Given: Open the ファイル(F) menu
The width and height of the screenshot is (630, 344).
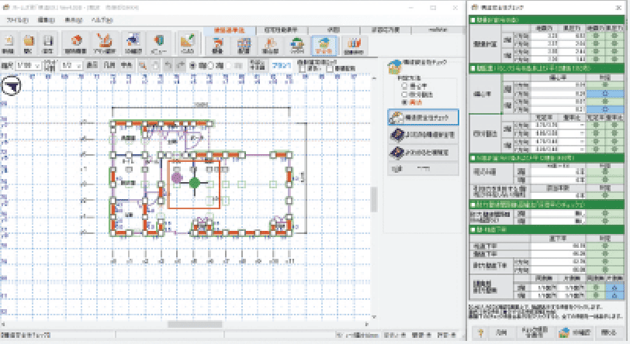Looking at the screenshot, I should click(x=17, y=19).
